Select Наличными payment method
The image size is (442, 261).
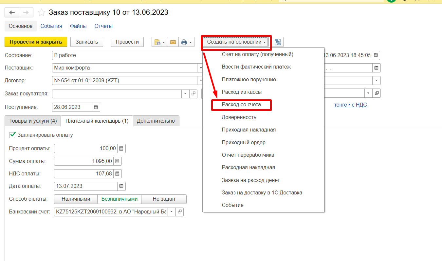[76, 199]
